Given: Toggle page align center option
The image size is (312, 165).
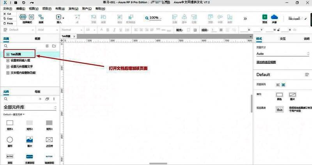Looking at the screenshot, I should pyautogui.click(x=284, y=84).
